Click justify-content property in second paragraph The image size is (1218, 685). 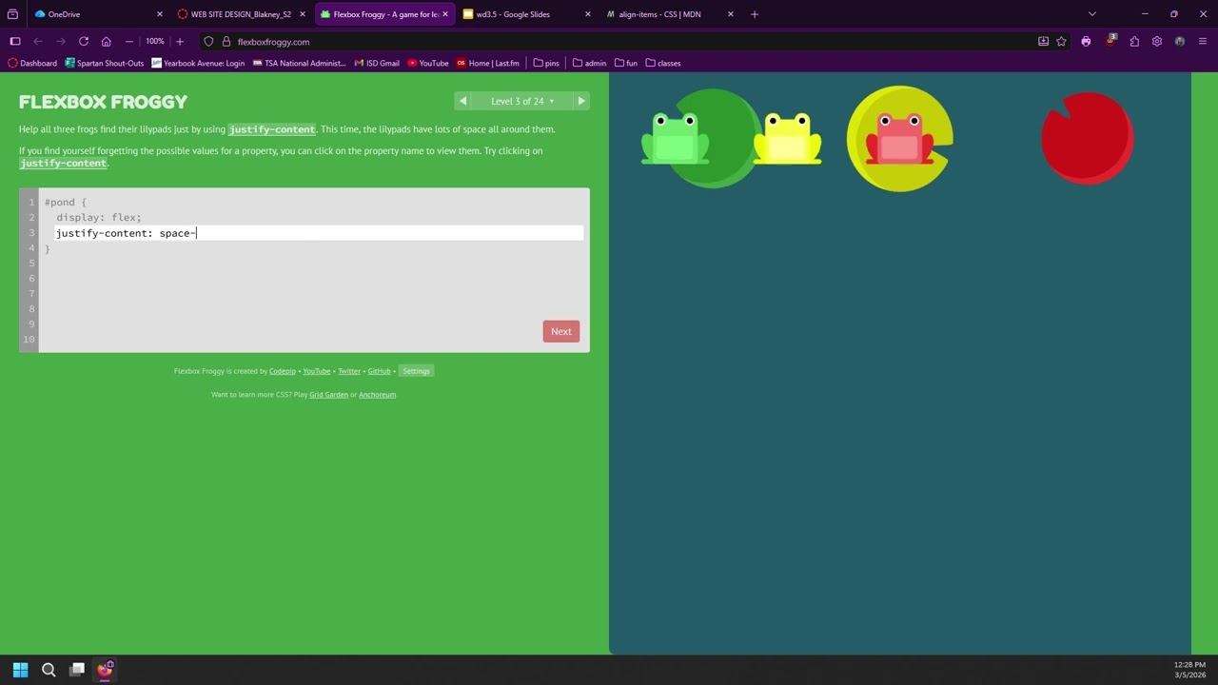[x=63, y=164]
